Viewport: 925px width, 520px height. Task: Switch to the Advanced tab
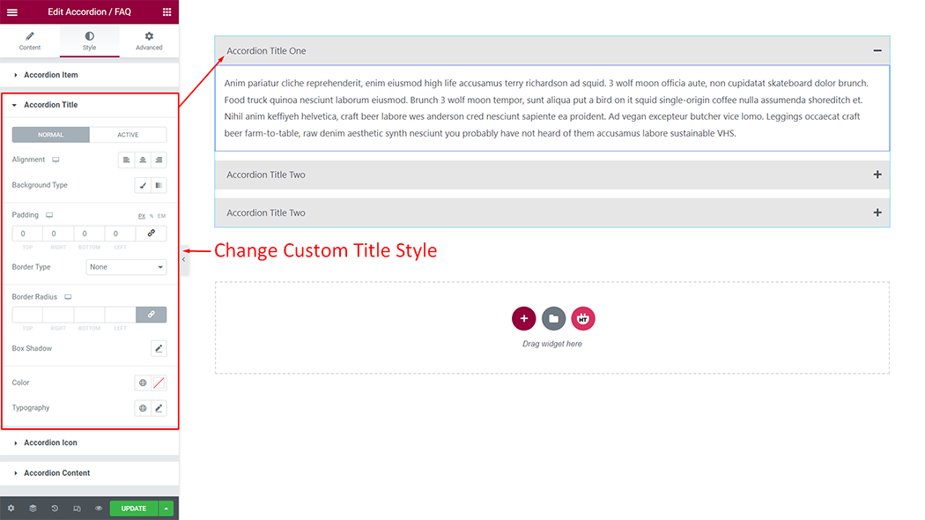149,41
